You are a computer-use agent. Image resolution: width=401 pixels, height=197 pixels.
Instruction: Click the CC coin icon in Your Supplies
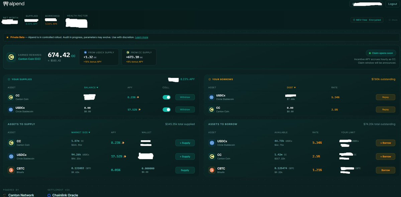11,97
